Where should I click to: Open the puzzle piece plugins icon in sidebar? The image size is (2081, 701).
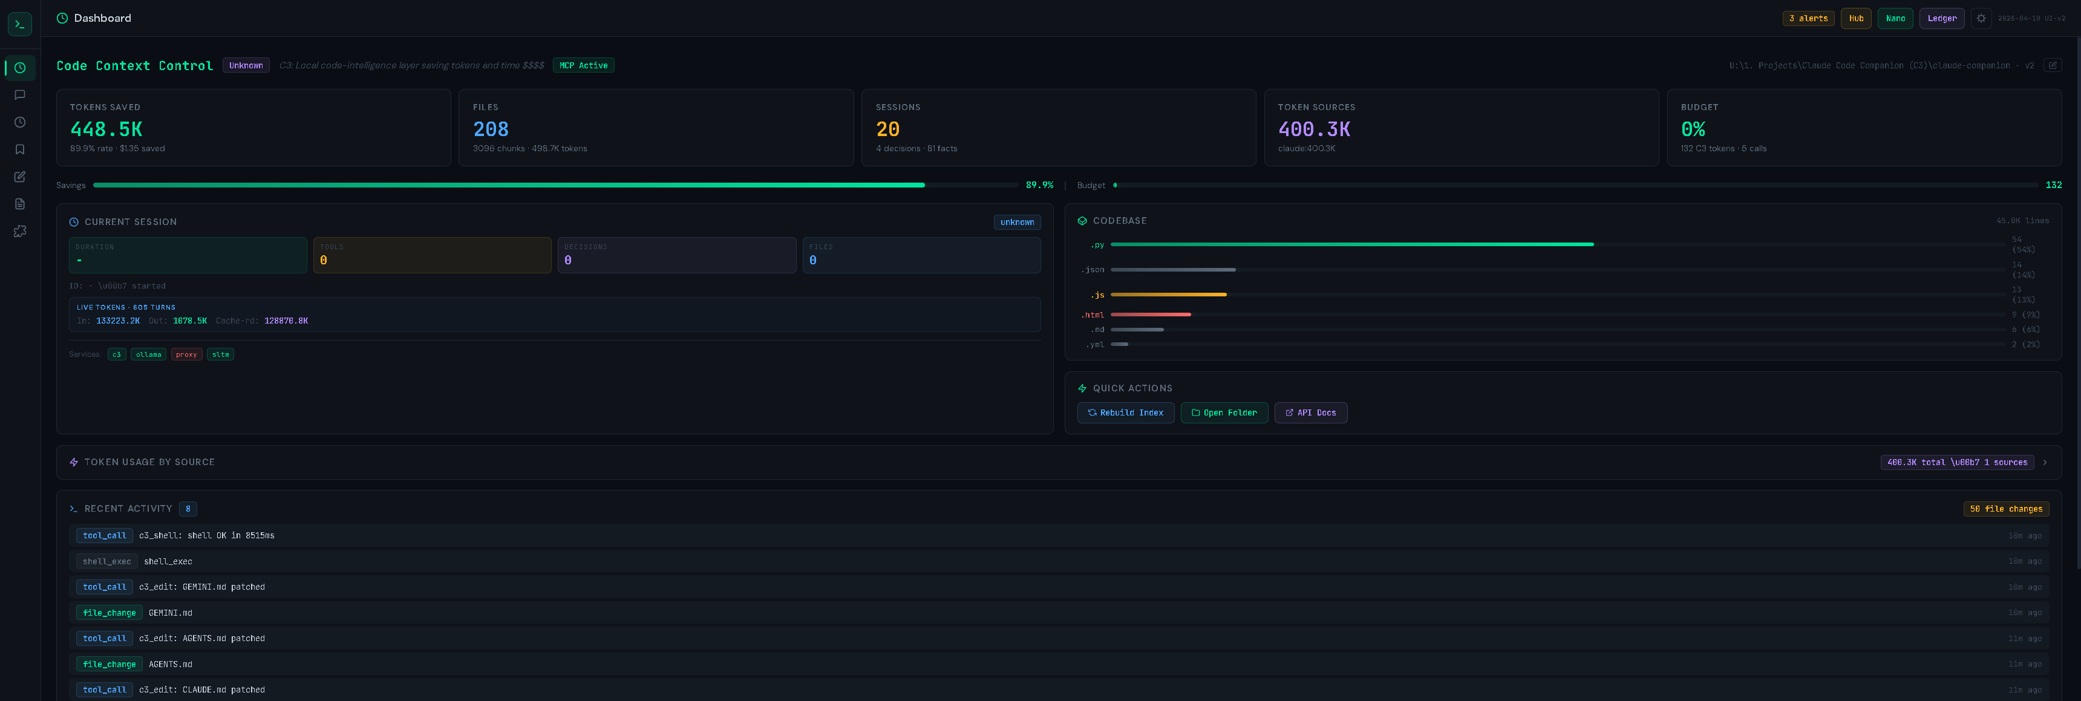pyautogui.click(x=20, y=231)
